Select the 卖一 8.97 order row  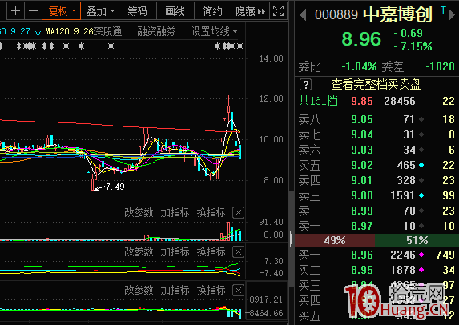coord(376,226)
